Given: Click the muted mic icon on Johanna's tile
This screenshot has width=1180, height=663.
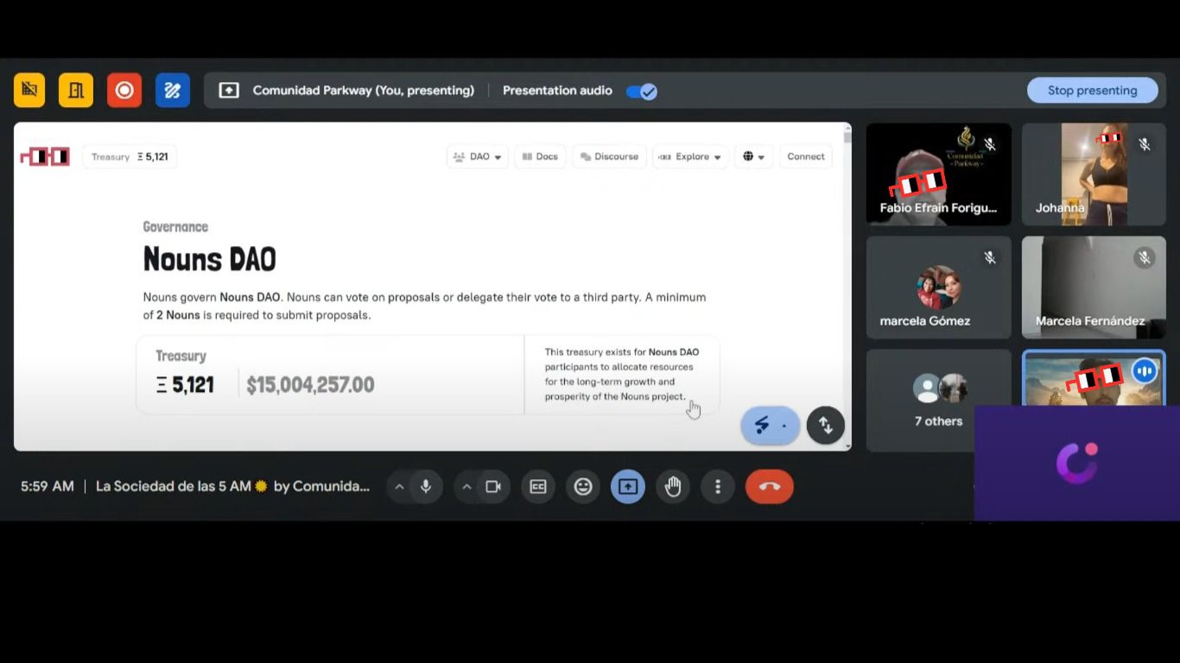Looking at the screenshot, I should coord(1145,145).
